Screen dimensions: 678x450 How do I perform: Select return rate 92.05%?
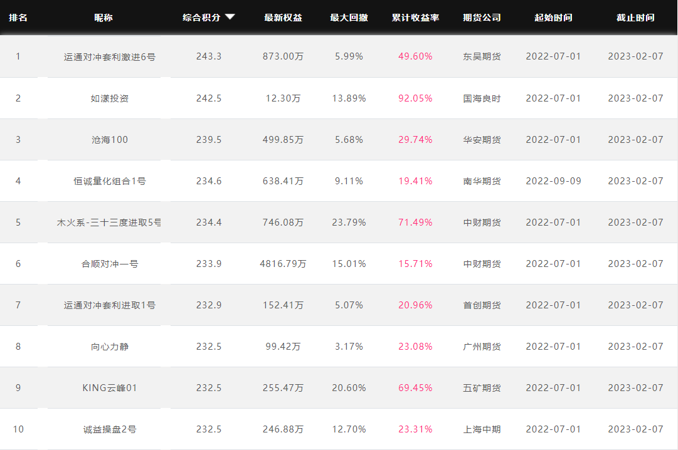coord(416,98)
